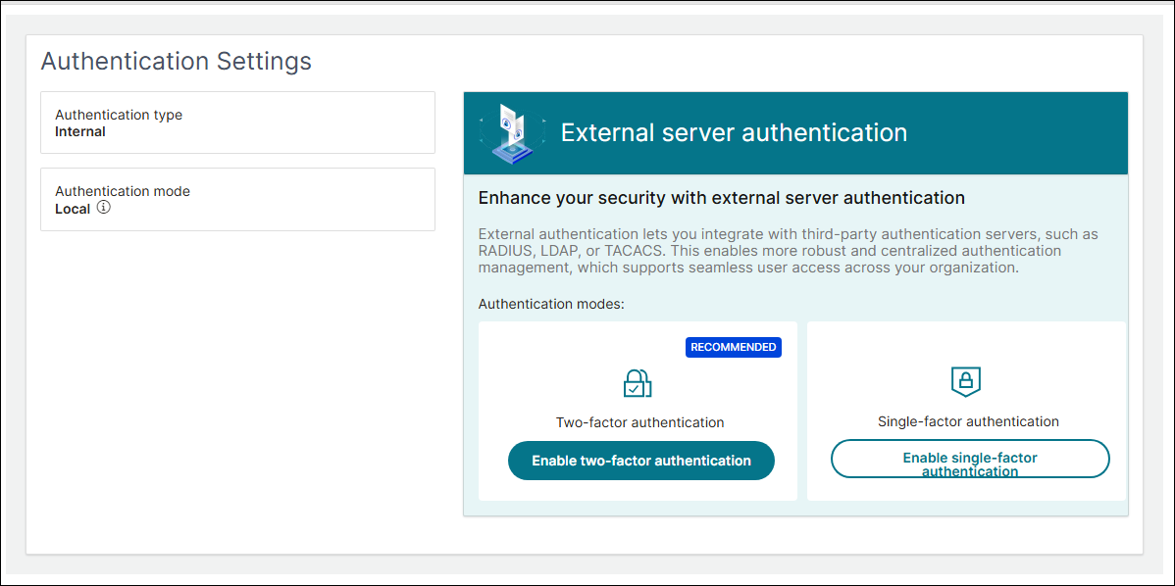Click the Internal authentication type value
The height and width of the screenshot is (586, 1175).
pos(80,131)
